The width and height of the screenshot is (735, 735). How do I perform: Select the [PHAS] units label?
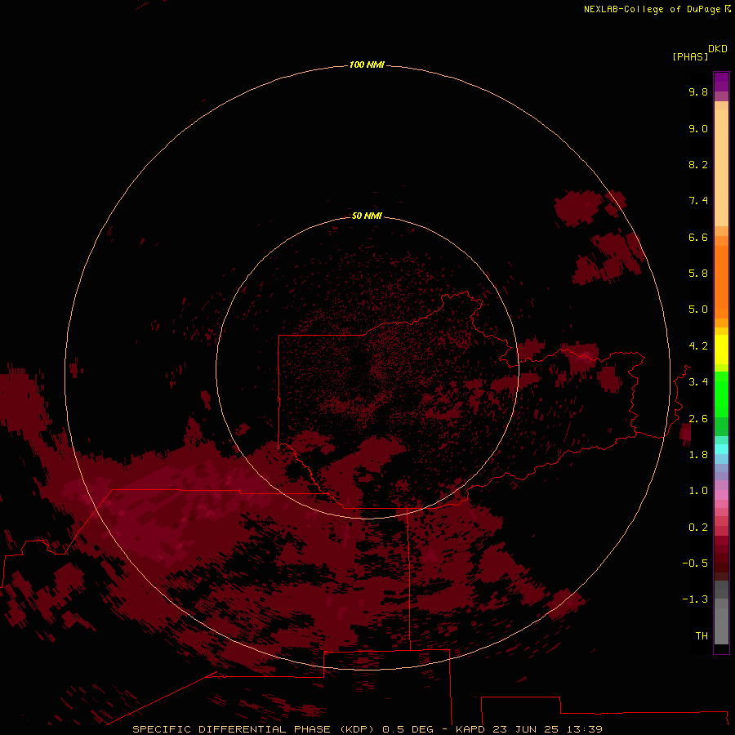tap(690, 56)
